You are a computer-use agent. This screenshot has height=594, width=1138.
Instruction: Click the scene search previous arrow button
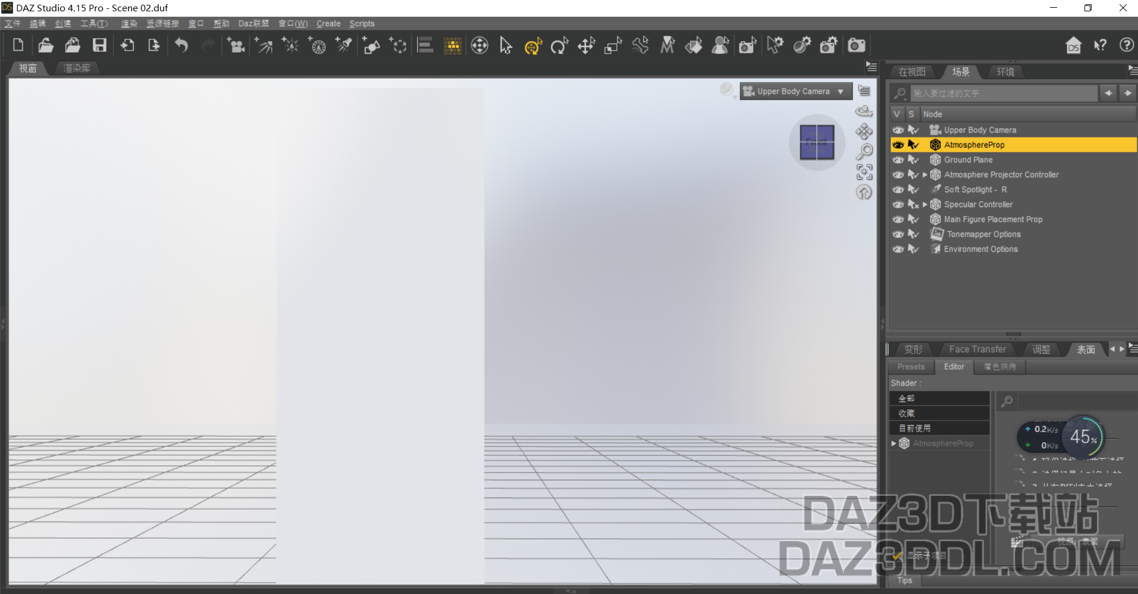(1108, 93)
